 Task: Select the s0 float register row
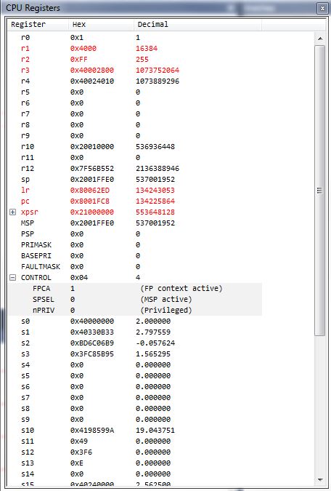135,322
